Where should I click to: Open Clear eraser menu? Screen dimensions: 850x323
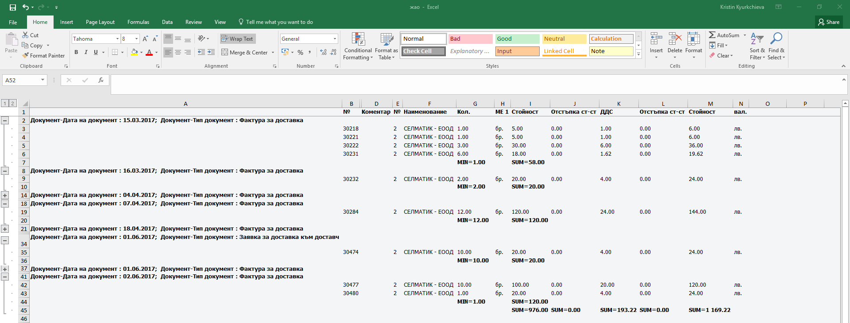pyautogui.click(x=721, y=55)
